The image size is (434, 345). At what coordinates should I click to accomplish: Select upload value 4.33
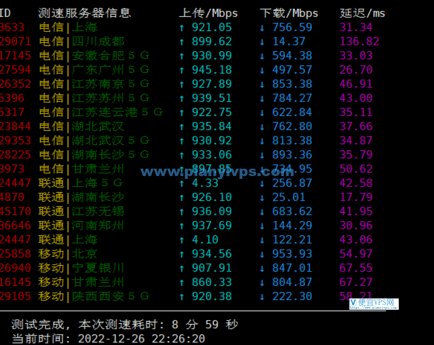click(205, 183)
